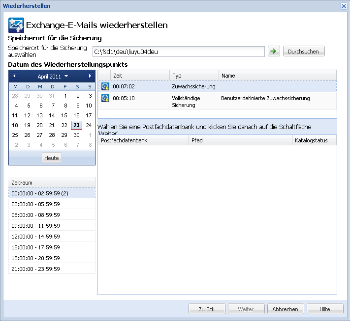This screenshot has height=321, width=350.
Task: Click the Exchange mail restore header icon
Action: [x=16, y=25]
